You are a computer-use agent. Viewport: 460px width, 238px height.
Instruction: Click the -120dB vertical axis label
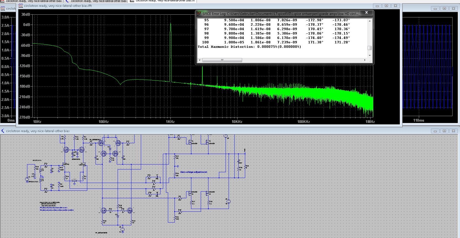(x=25, y=66)
